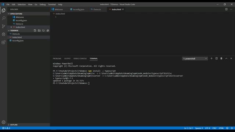Close index.html in Open Editors list
235x132 pixels.
[11, 27]
